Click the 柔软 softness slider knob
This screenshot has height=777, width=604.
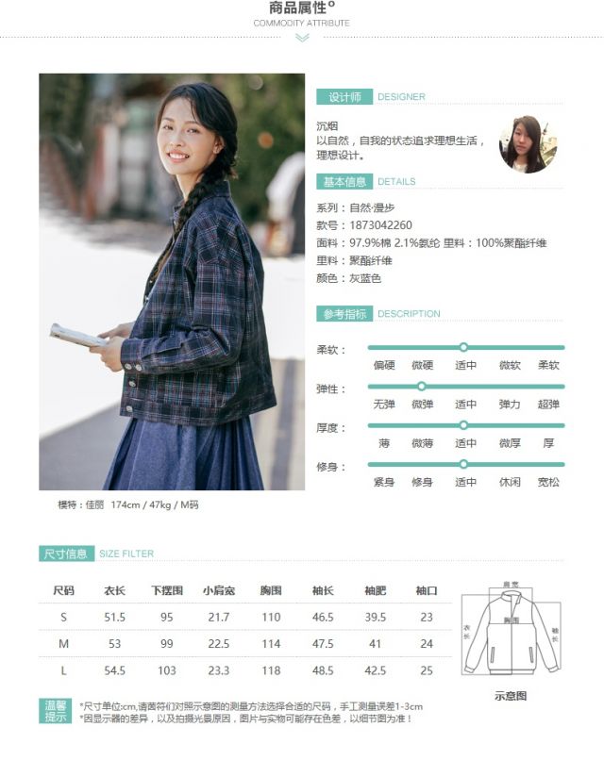point(463,347)
